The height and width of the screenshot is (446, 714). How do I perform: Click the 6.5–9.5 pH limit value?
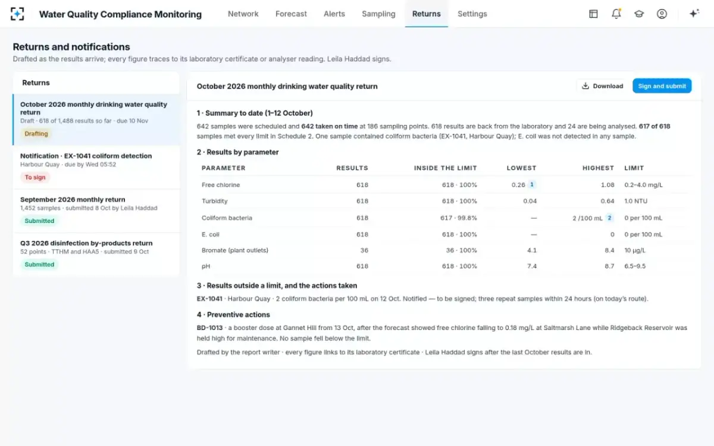click(x=635, y=266)
